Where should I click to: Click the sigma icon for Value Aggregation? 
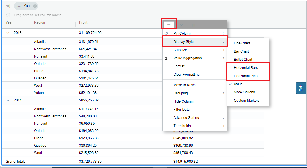click(x=166, y=58)
